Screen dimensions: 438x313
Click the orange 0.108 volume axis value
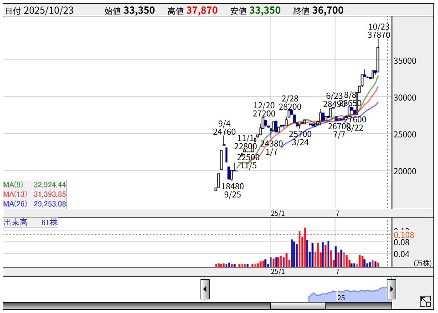coord(404,235)
